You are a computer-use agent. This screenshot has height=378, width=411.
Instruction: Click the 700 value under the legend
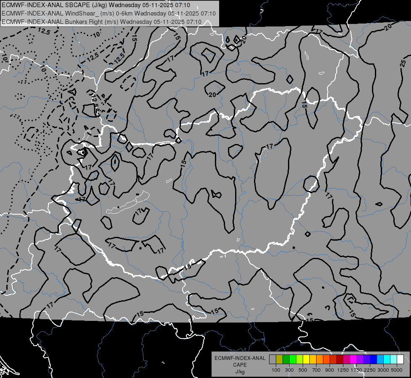pyautogui.click(x=317, y=370)
